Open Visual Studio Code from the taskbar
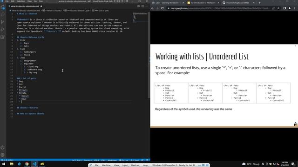This screenshot has width=298, height=167. [x=34, y=164]
